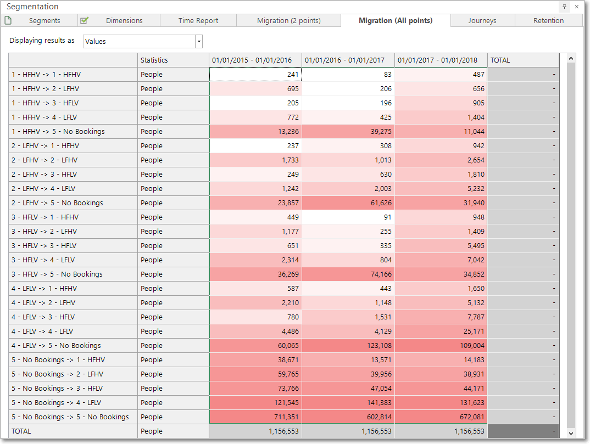Open the Displaying results as dropdown arrow

click(199, 41)
